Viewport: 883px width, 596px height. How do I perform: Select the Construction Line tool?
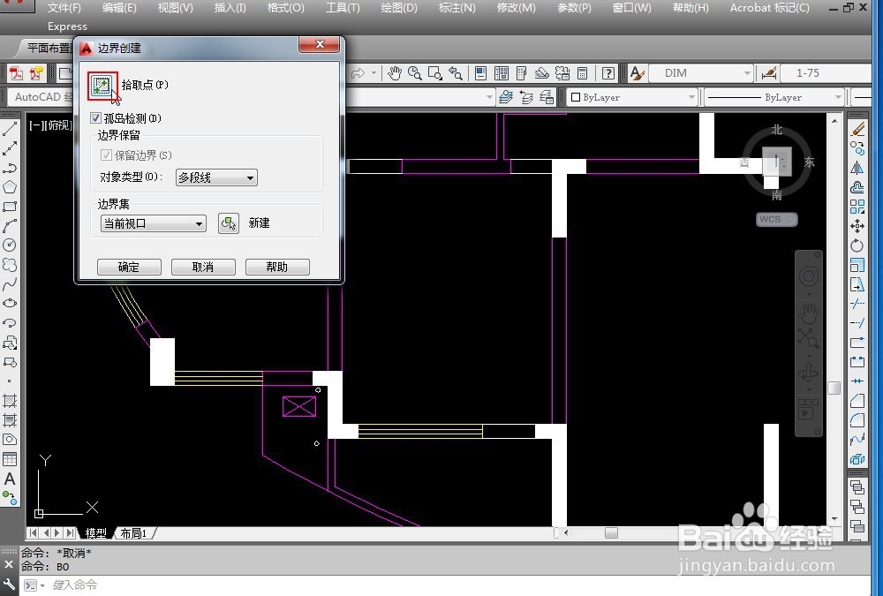10,148
